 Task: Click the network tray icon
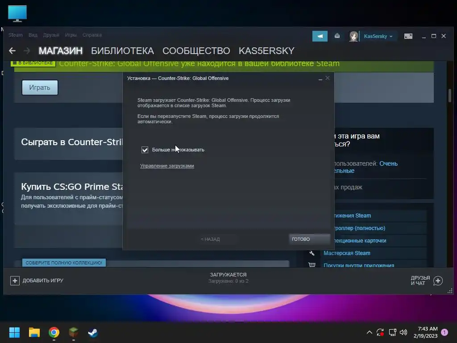pos(392,332)
